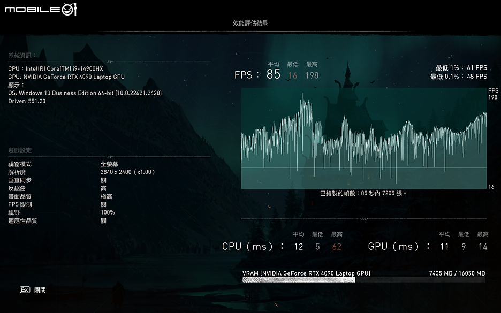Click the GPU average value 11
Viewport: 501px width, 313px height.
(444, 247)
